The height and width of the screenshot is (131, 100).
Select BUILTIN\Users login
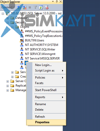[35, 40]
